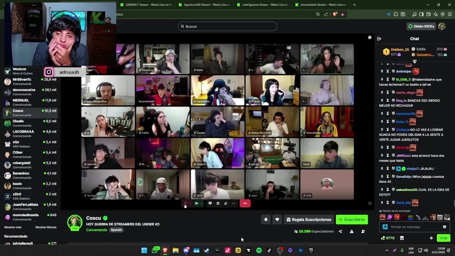This screenshot has height=256, width=455.
Task: Click the zoom magnifier icon in address bar
Action: pyautogui.click(x=318, y=14)
